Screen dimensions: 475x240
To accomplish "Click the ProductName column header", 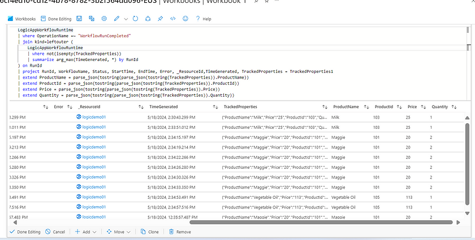I will [346, 107].
